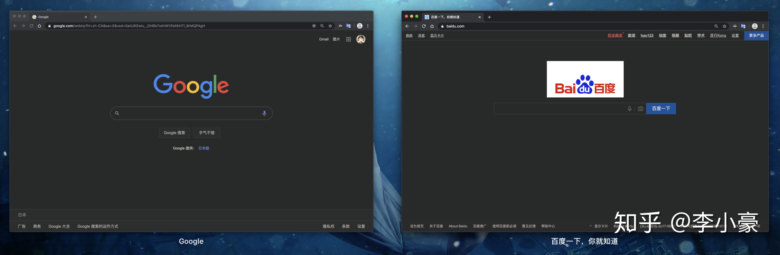Open 更多产品 menu on Baidu
The image size is (780, 255).
(x=756, y=36)
